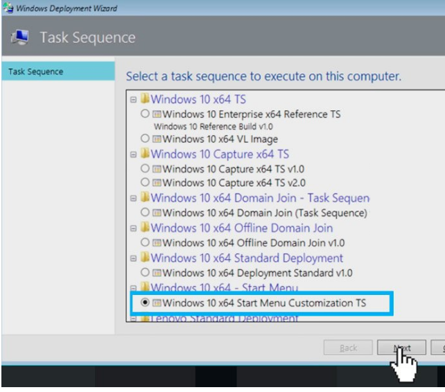Viewport: 445px width, 392px height.
Task: Click the Windows 10 x64 Offline Domain Join folder label
Action: 241,228
